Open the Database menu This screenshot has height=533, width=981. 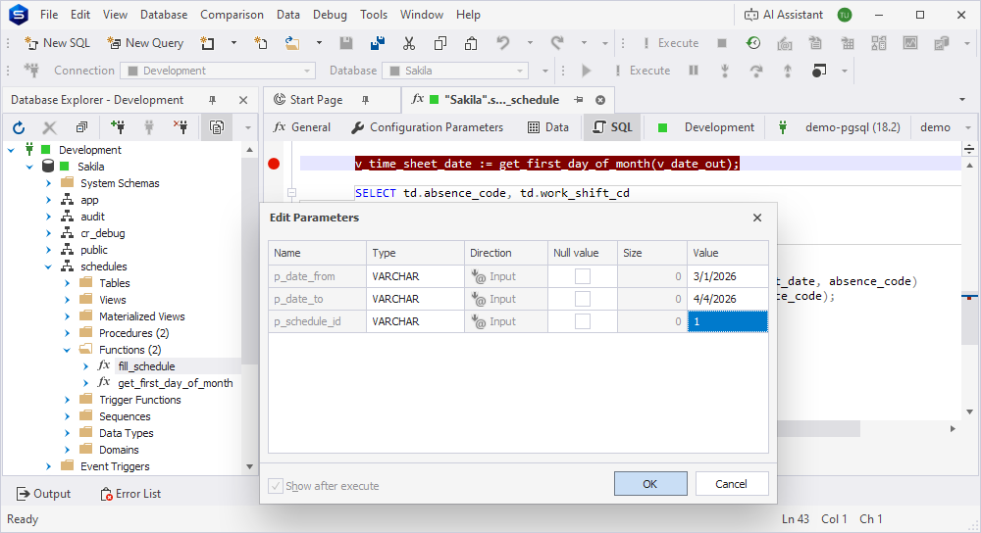164,15
